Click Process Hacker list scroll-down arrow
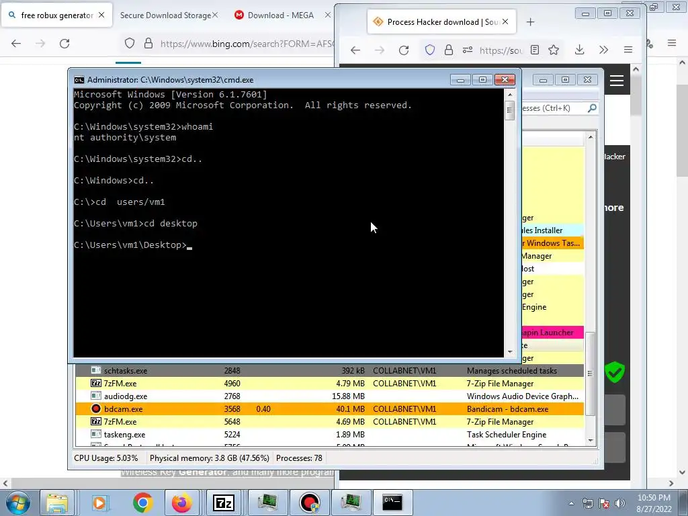Screen dimensions: 688x516 (591, 441)
